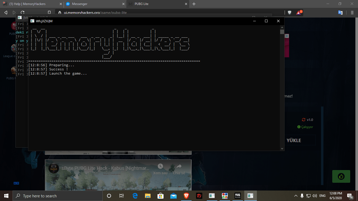This screenshot has width=358, height=201.
Task: Open Microsoft Store from the taskbar
Action: pyautogui.click(x=160, y=196)
